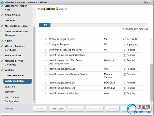Click checkmark icon beside Validation step

pos(2,70)
